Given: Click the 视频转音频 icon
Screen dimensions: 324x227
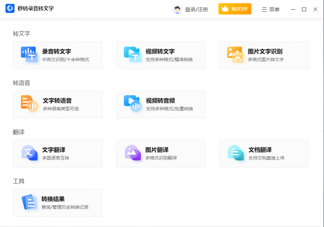Looking at the screenshot, I should 132,103.
